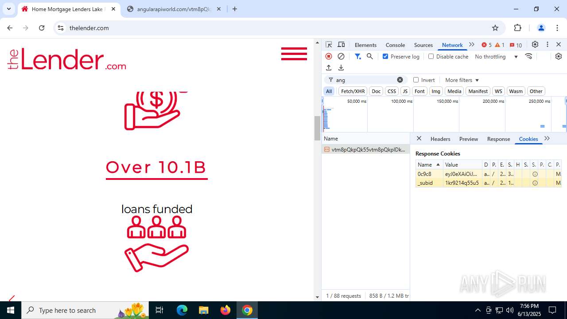Screen dimensions: 567x319
Task: Expand More filters dropdown
Action: click(462, 80)
